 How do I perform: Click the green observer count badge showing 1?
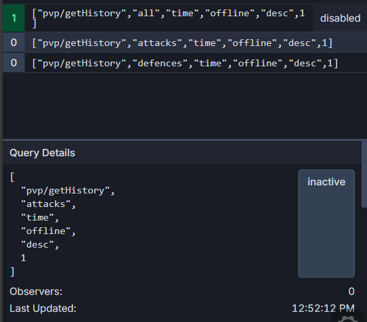click(x=14, y=18)
